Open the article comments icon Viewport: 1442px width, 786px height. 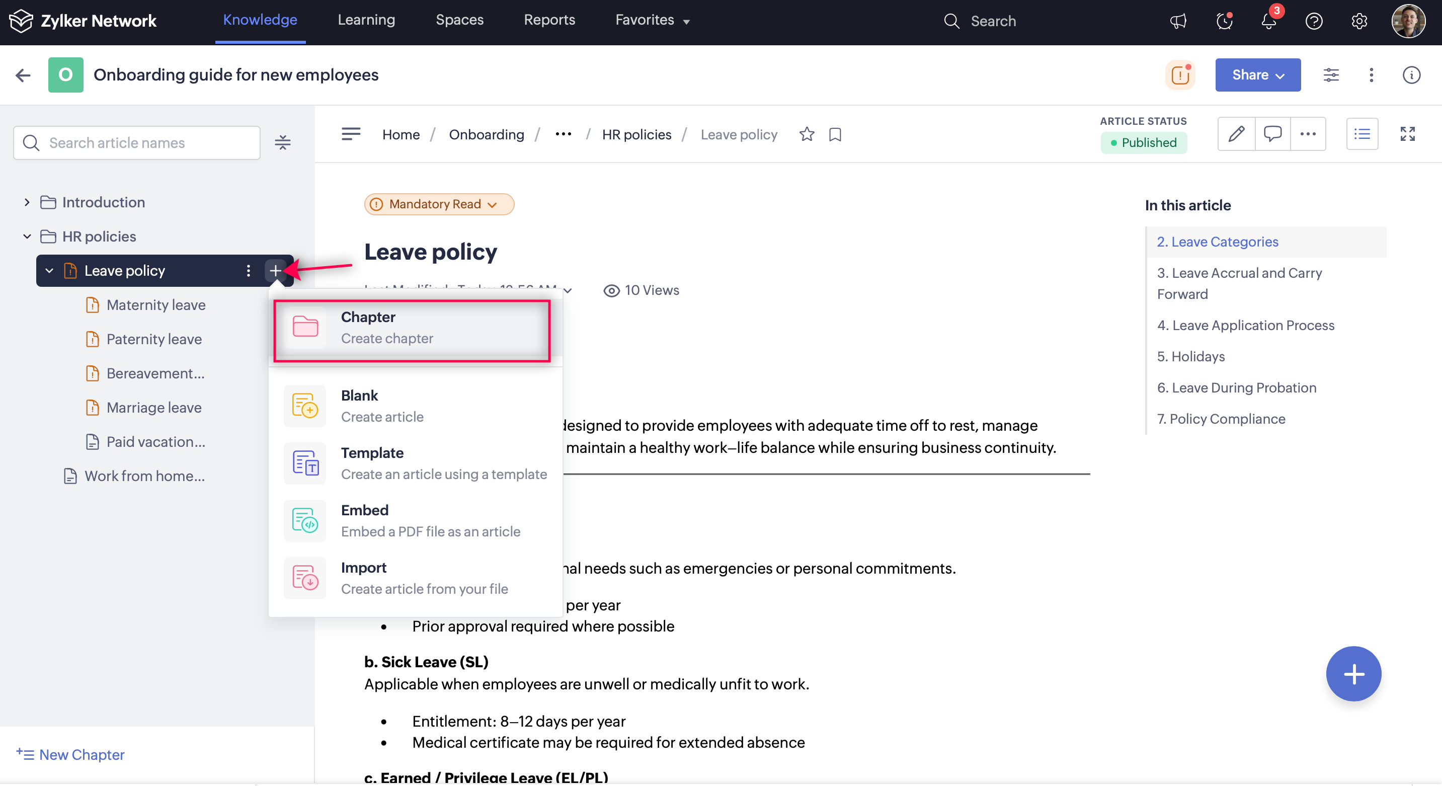pos(1272,134)
